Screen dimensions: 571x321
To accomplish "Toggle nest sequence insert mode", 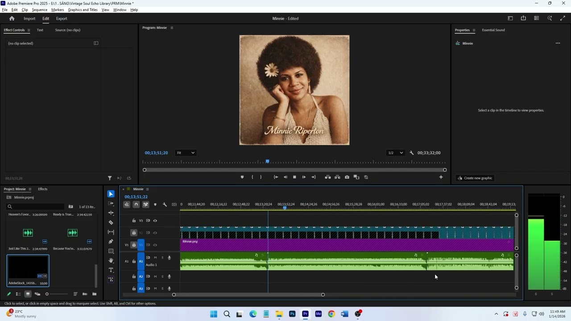I will click(127, 205).
